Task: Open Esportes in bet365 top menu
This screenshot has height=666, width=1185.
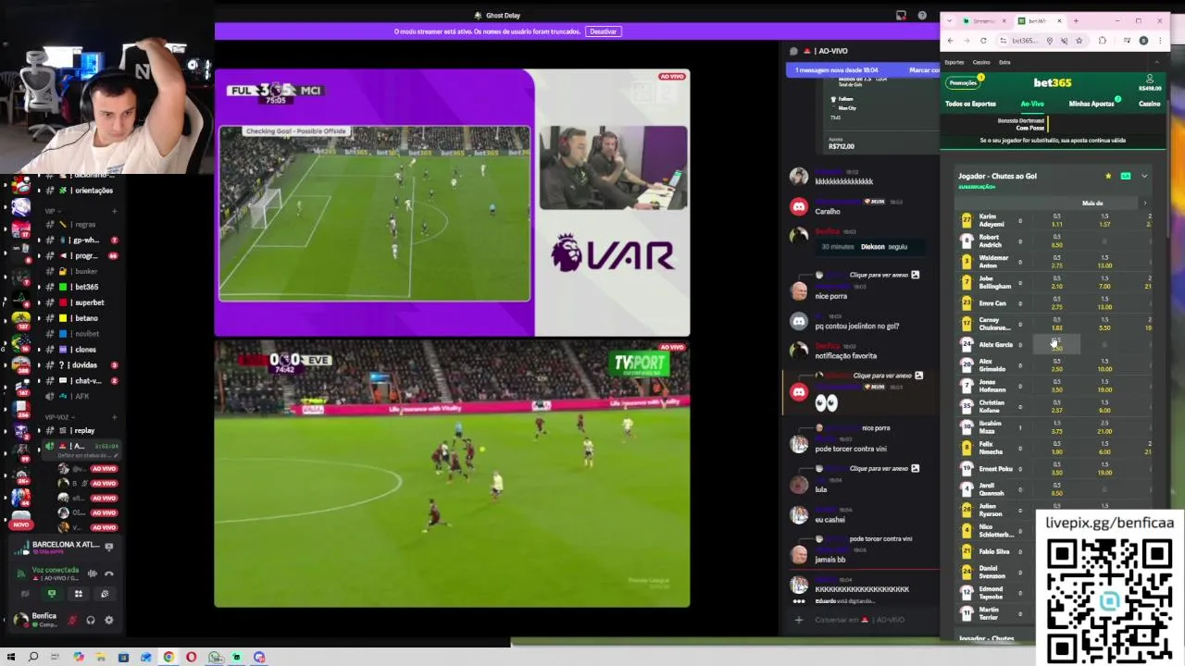Action: [x=954, y=62]
